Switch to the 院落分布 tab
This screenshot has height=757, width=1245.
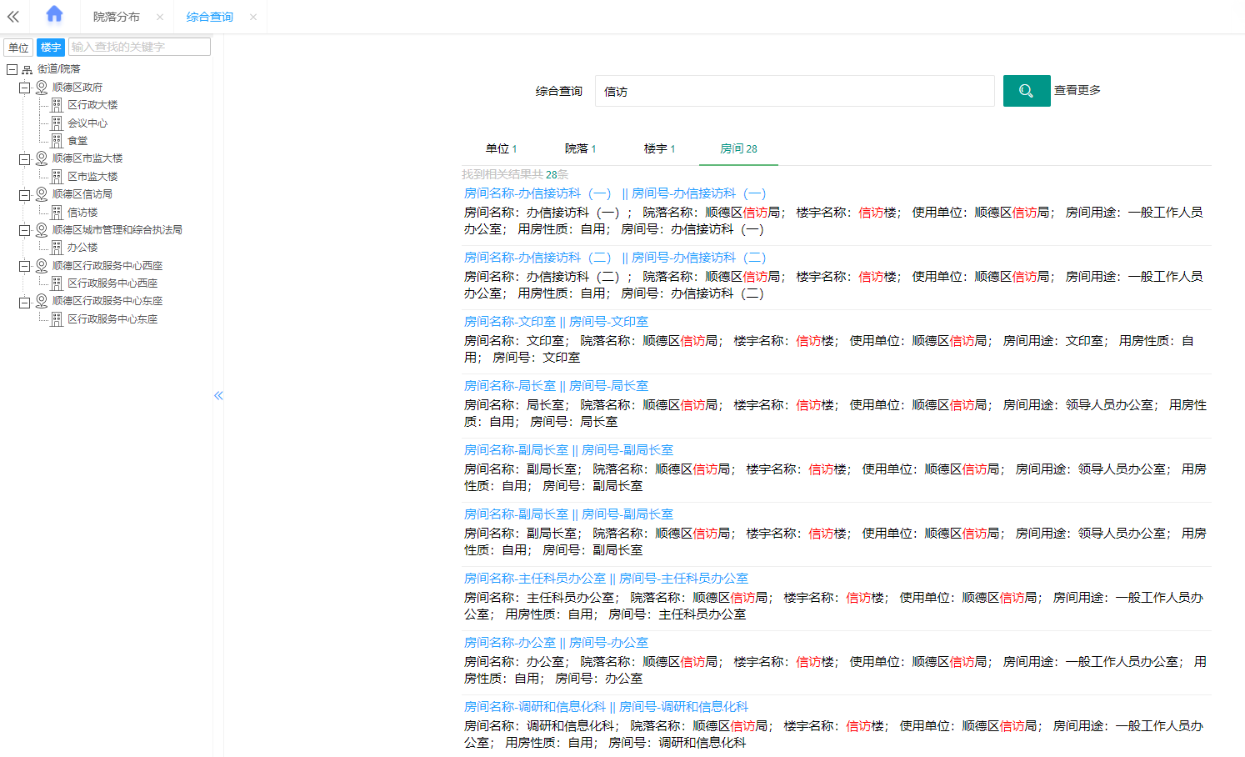117,17
